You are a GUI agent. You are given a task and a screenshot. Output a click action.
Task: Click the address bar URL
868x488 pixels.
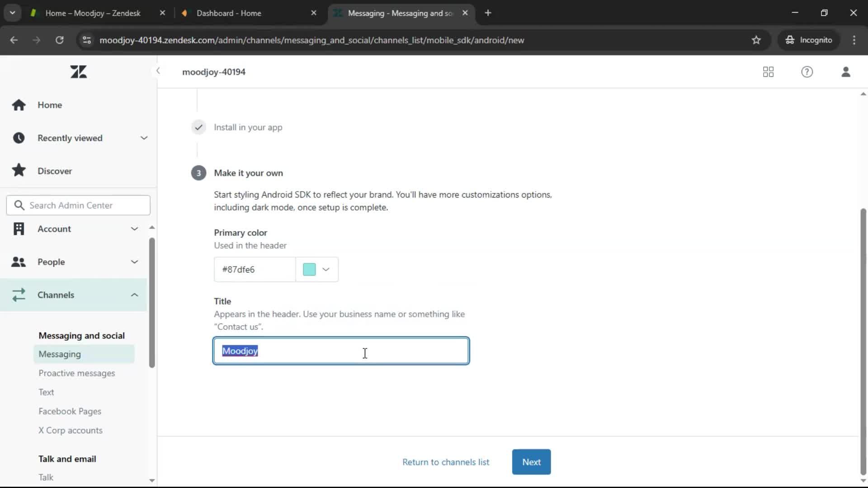coord(312,40)
